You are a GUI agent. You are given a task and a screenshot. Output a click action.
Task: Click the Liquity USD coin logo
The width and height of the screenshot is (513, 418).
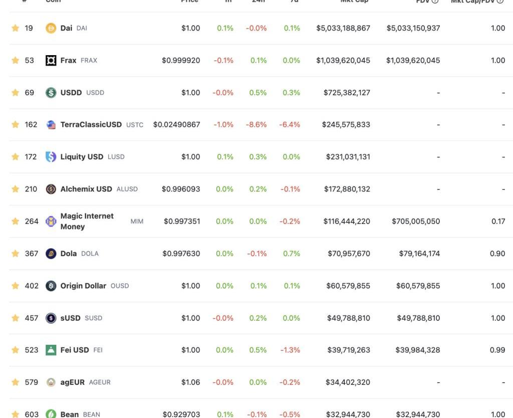51,157
